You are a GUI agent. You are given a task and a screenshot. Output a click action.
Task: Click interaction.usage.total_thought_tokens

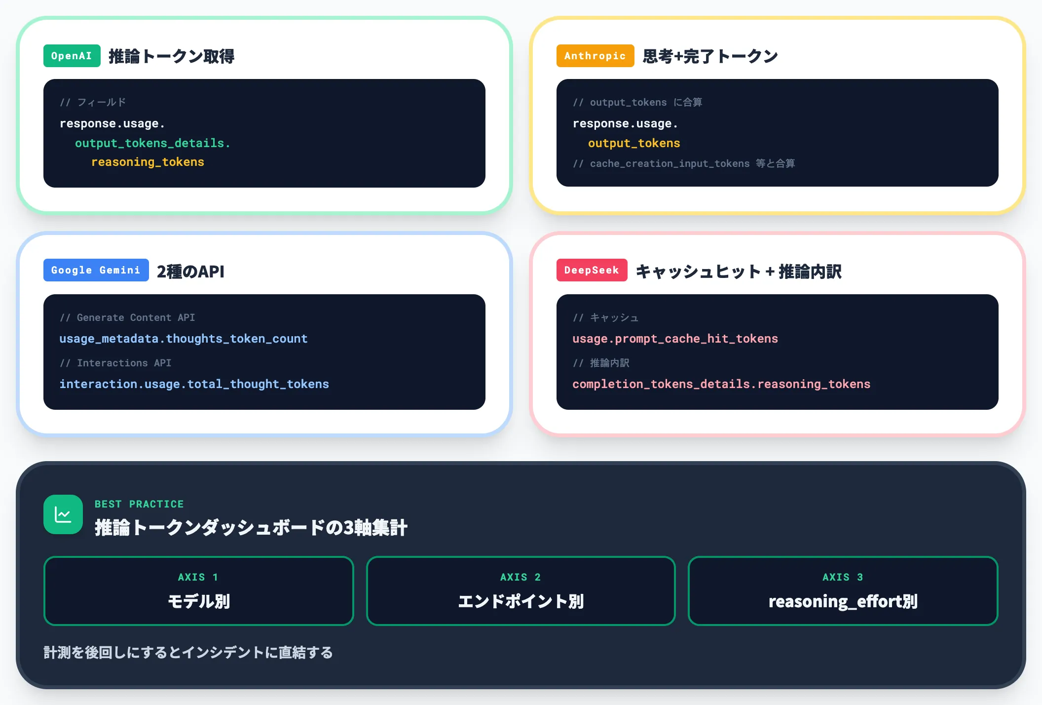[194, 384]
